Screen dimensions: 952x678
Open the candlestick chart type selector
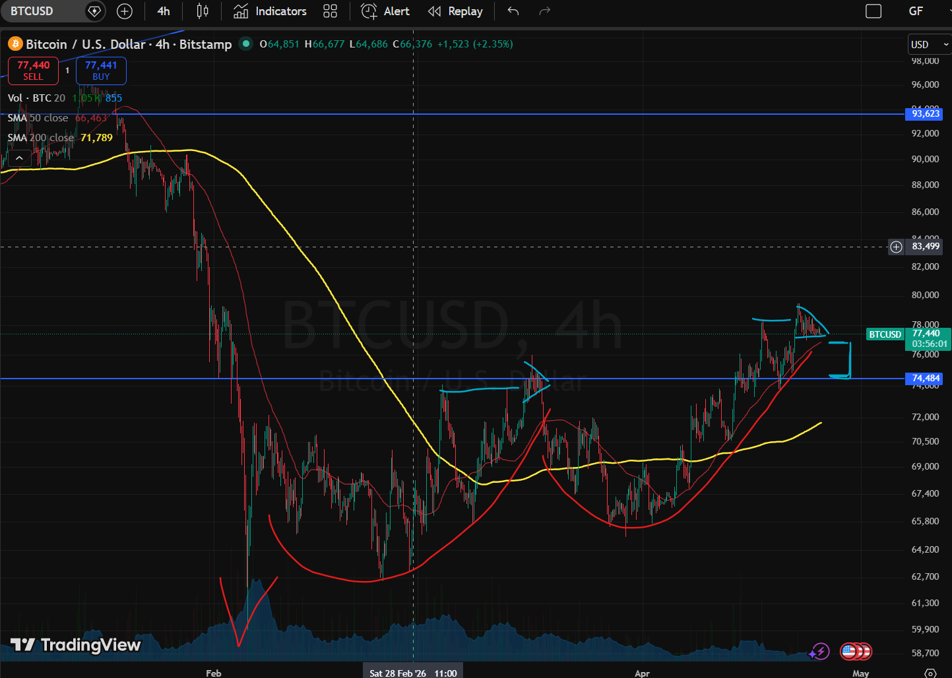click(203, 11)
